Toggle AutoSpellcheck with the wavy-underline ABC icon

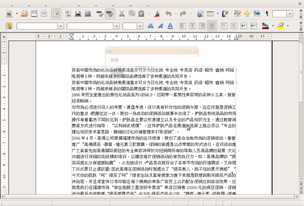point(110,14)
